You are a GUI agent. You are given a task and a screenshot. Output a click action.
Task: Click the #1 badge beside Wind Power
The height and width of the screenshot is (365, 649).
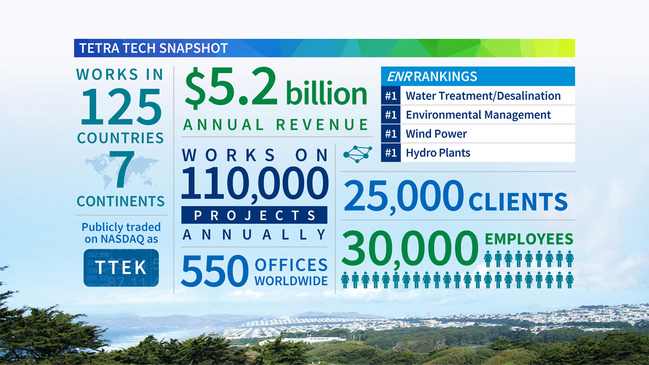pos(390,134)
